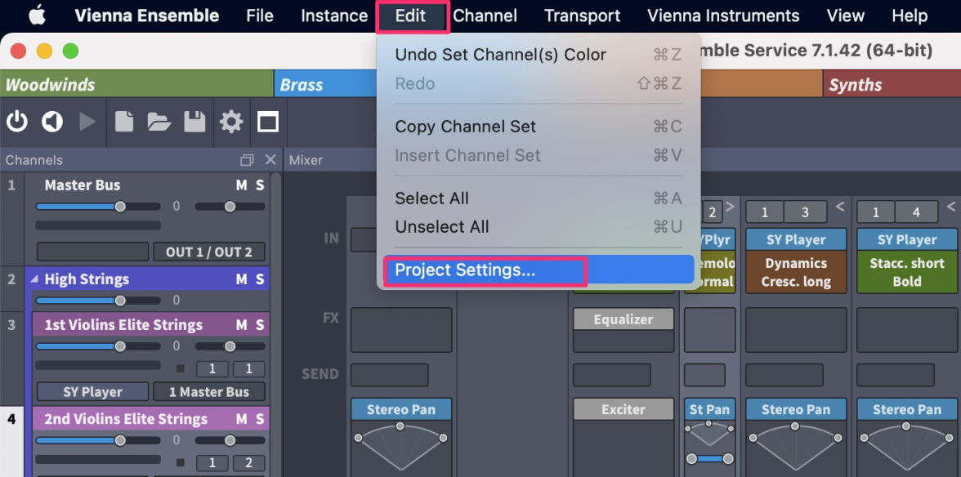Click the play transport button in toolbar

(x=87, y=122)
